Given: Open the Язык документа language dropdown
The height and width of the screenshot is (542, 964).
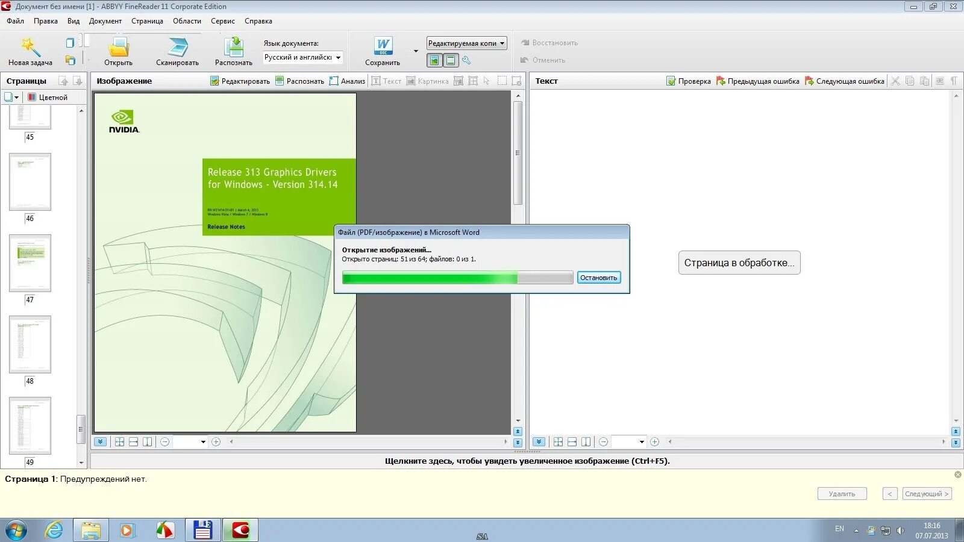Looking at the screenshot, I should click(303, 57).
